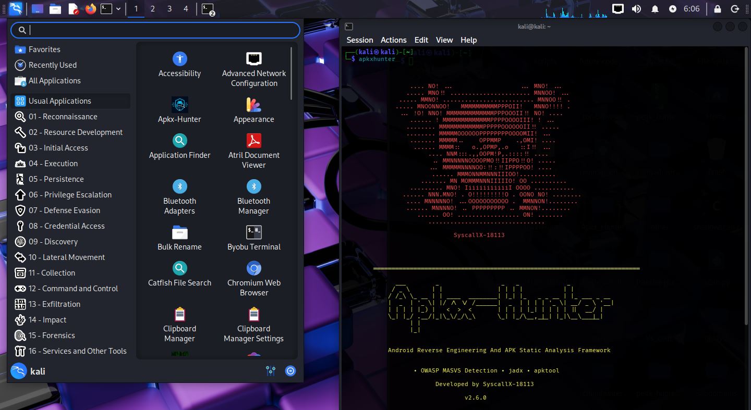Viewport: 751px width, 410px height.
Task: Open Clipboard Manager
Action: (179, 325)
